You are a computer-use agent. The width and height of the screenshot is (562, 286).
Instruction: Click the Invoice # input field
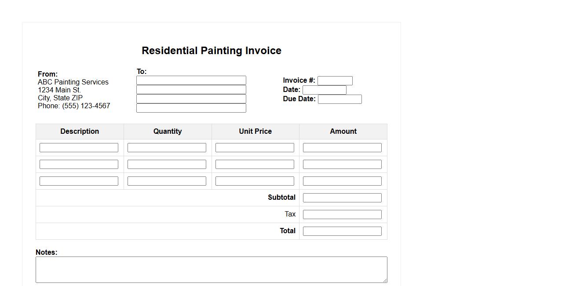[x=335, y=81]
